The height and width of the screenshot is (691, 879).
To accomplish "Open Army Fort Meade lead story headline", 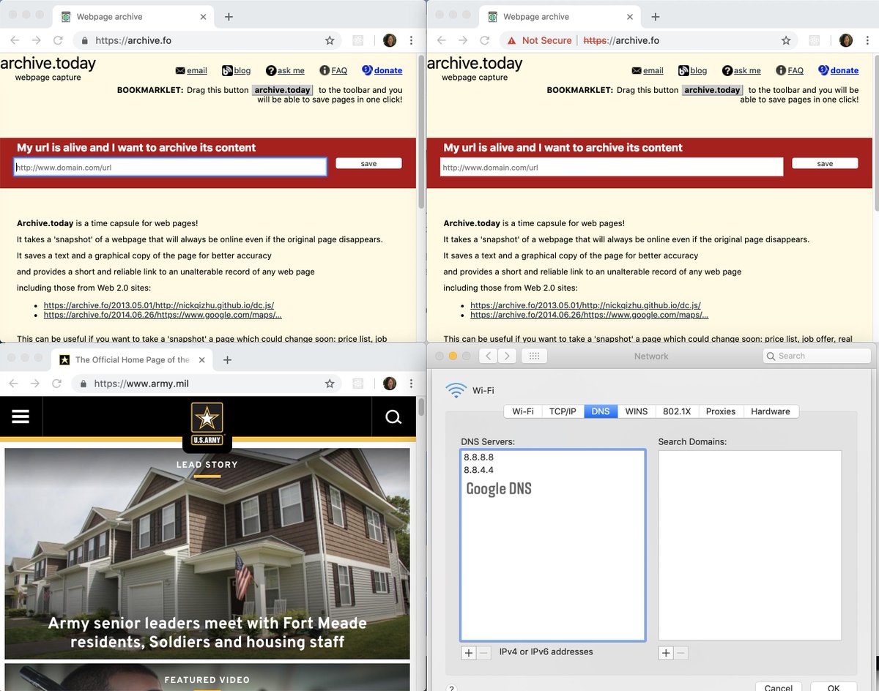I will 207,632.
